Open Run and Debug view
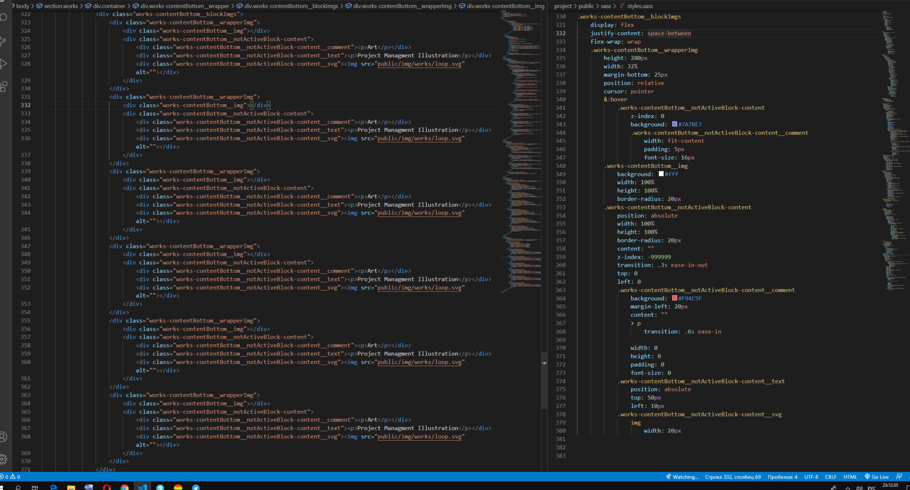Screen dimensions: 910x490 tap(4, 64)
